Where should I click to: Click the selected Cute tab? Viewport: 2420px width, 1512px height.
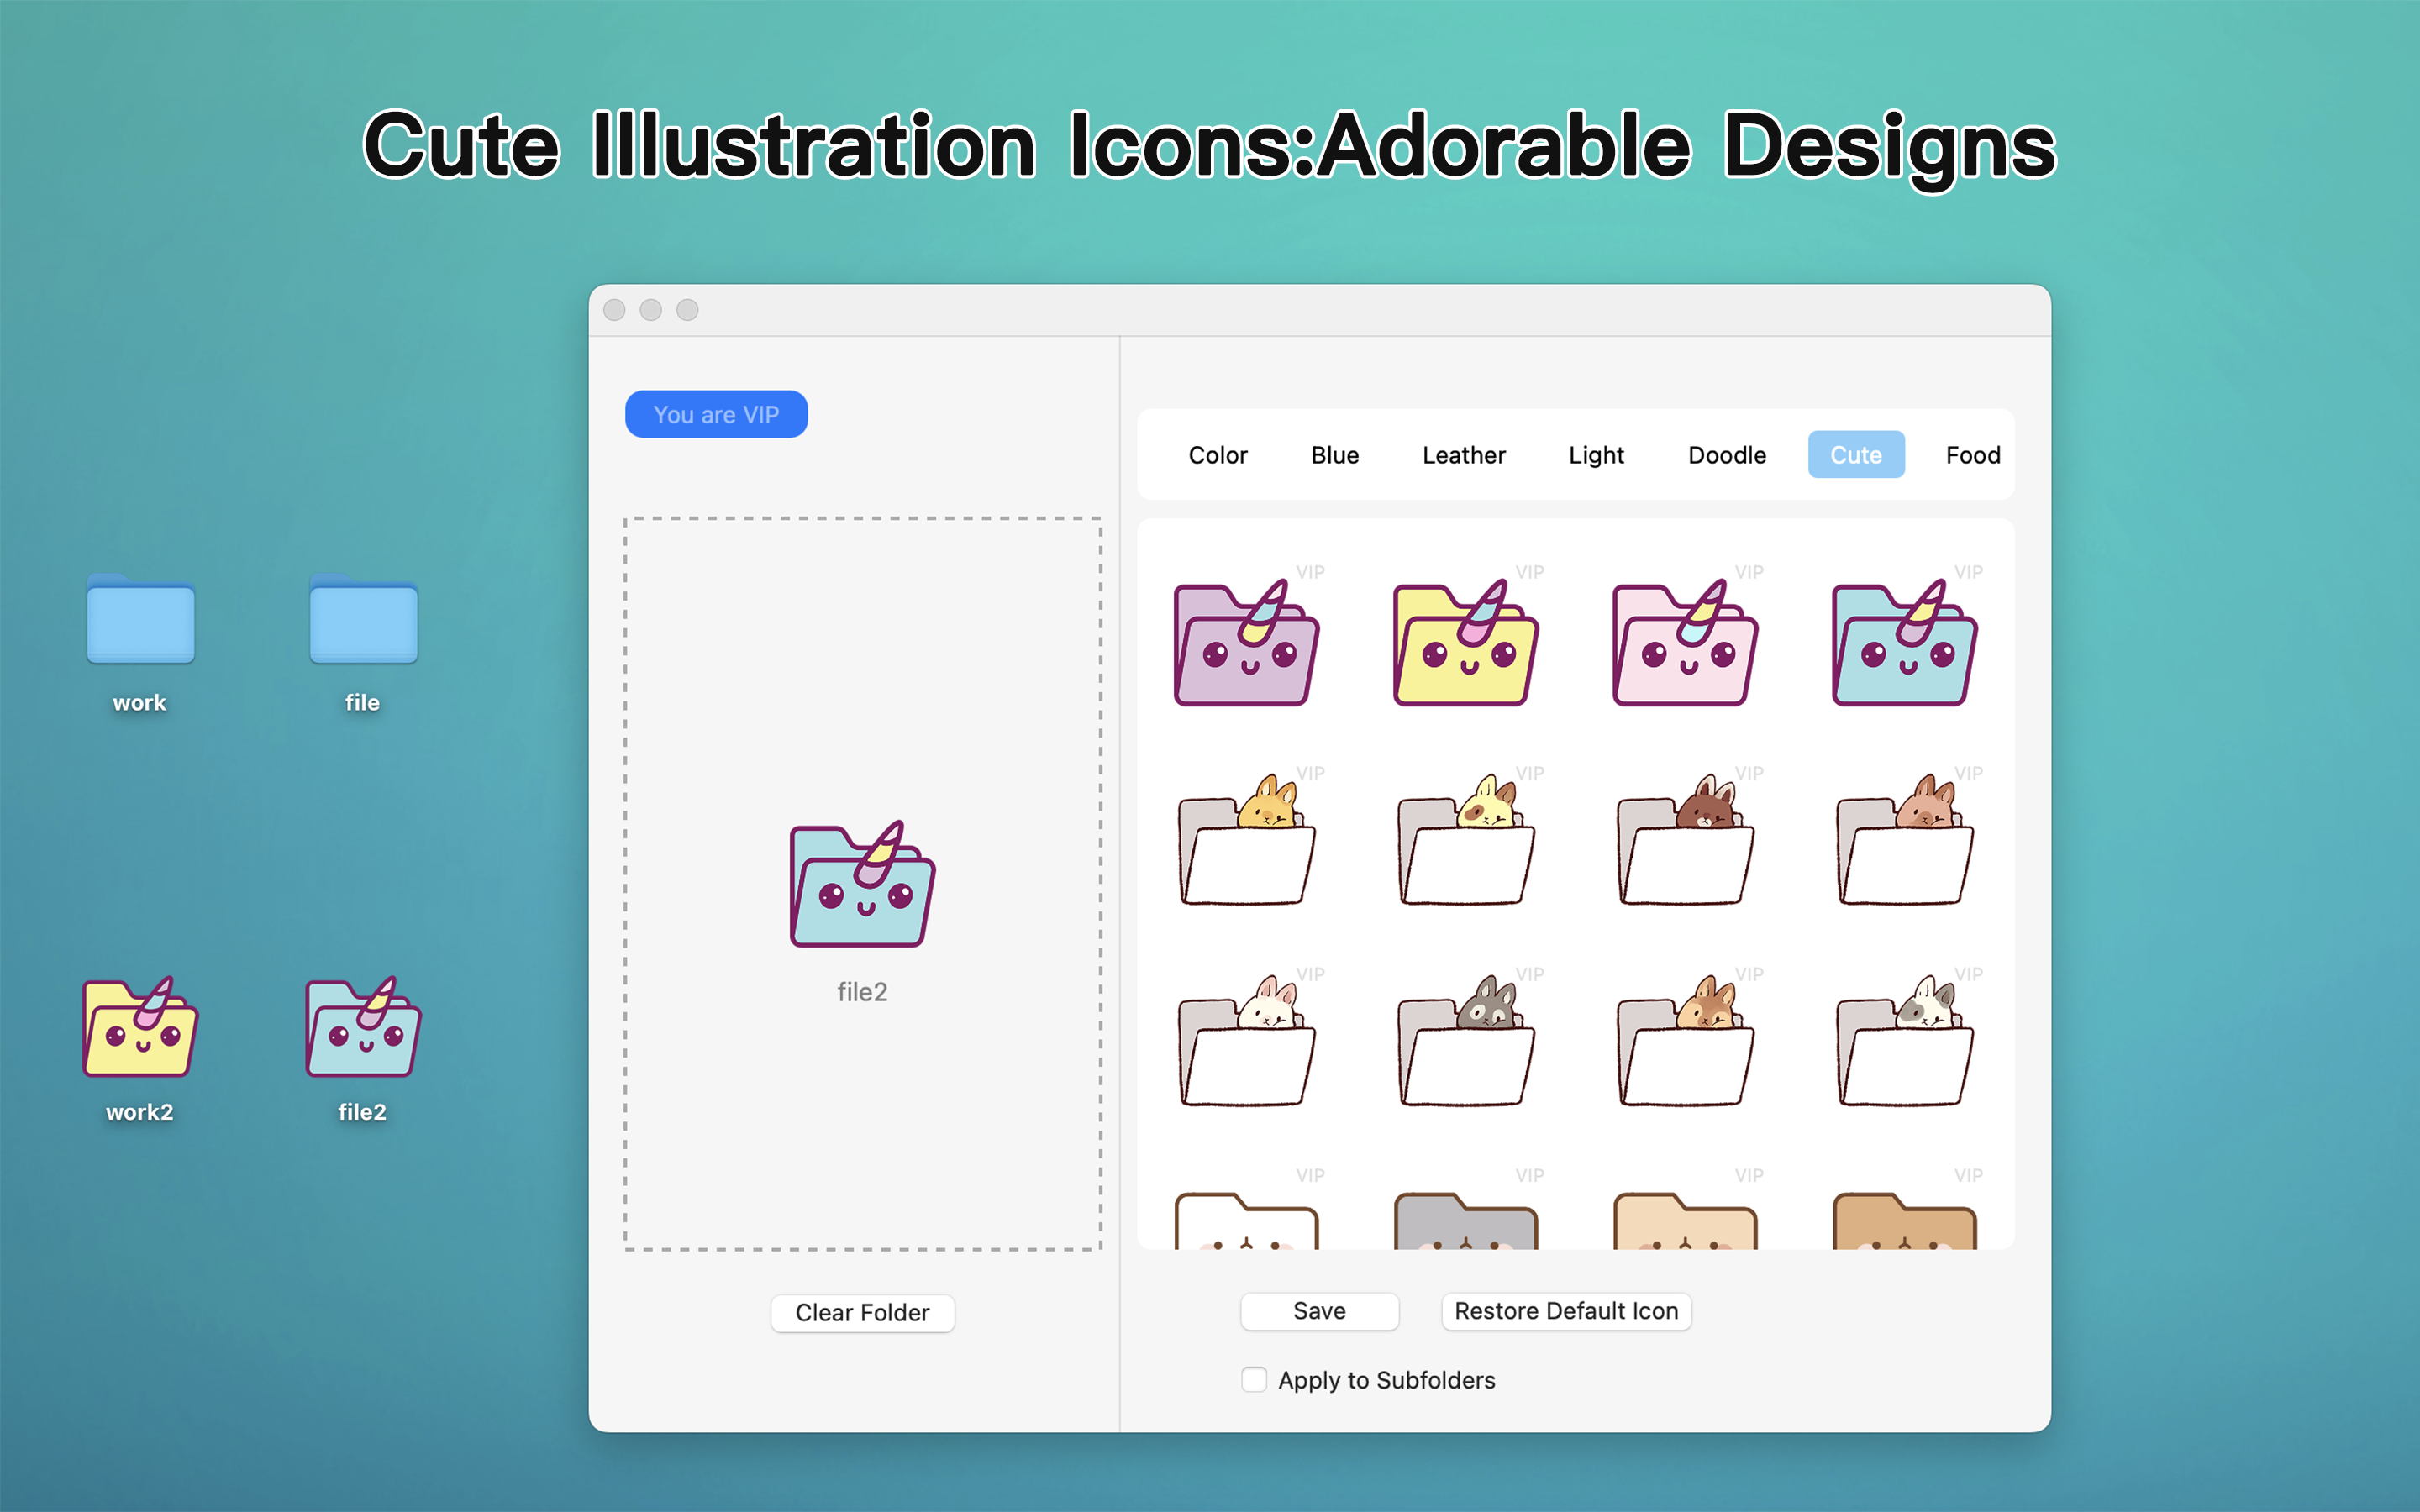click(1856, 455)
